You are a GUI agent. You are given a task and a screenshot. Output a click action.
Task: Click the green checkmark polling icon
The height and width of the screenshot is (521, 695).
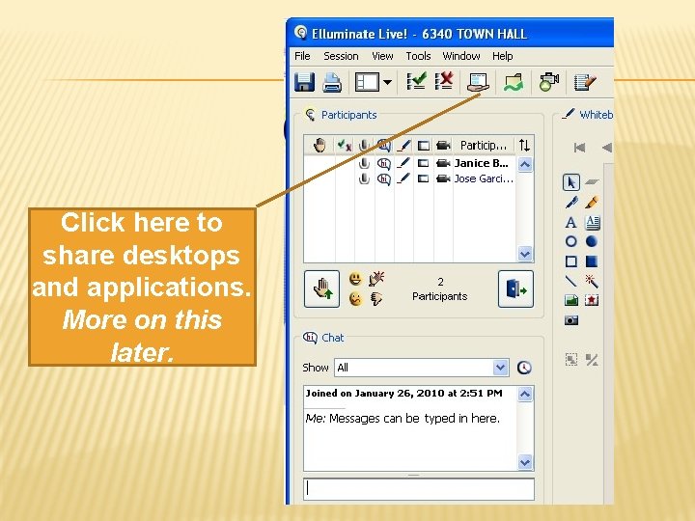point(417,81)
